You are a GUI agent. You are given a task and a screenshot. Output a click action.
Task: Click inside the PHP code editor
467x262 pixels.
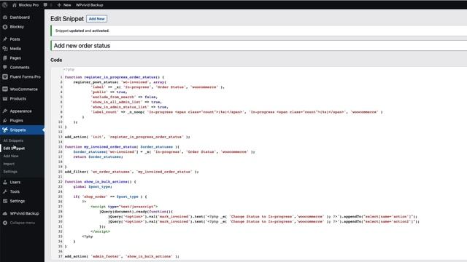259,163
